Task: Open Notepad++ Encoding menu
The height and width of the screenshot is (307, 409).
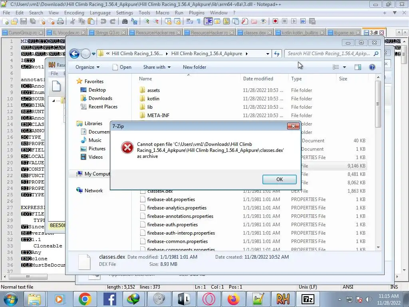Action: coord(74,13)
